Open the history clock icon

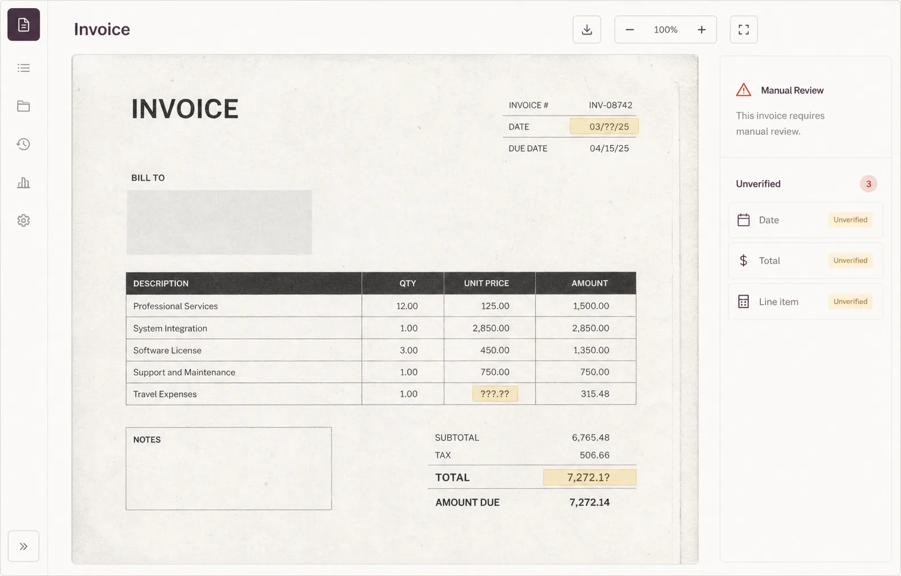click(24, 144)
